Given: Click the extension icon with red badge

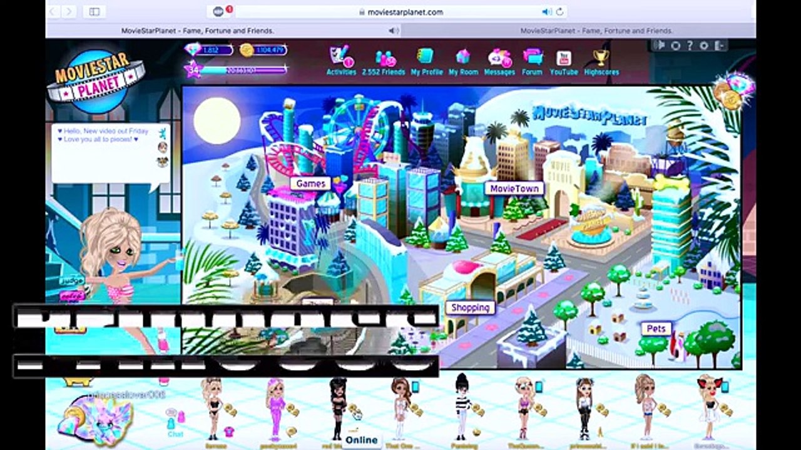Looking at the screenshot, I should [220, 11].
